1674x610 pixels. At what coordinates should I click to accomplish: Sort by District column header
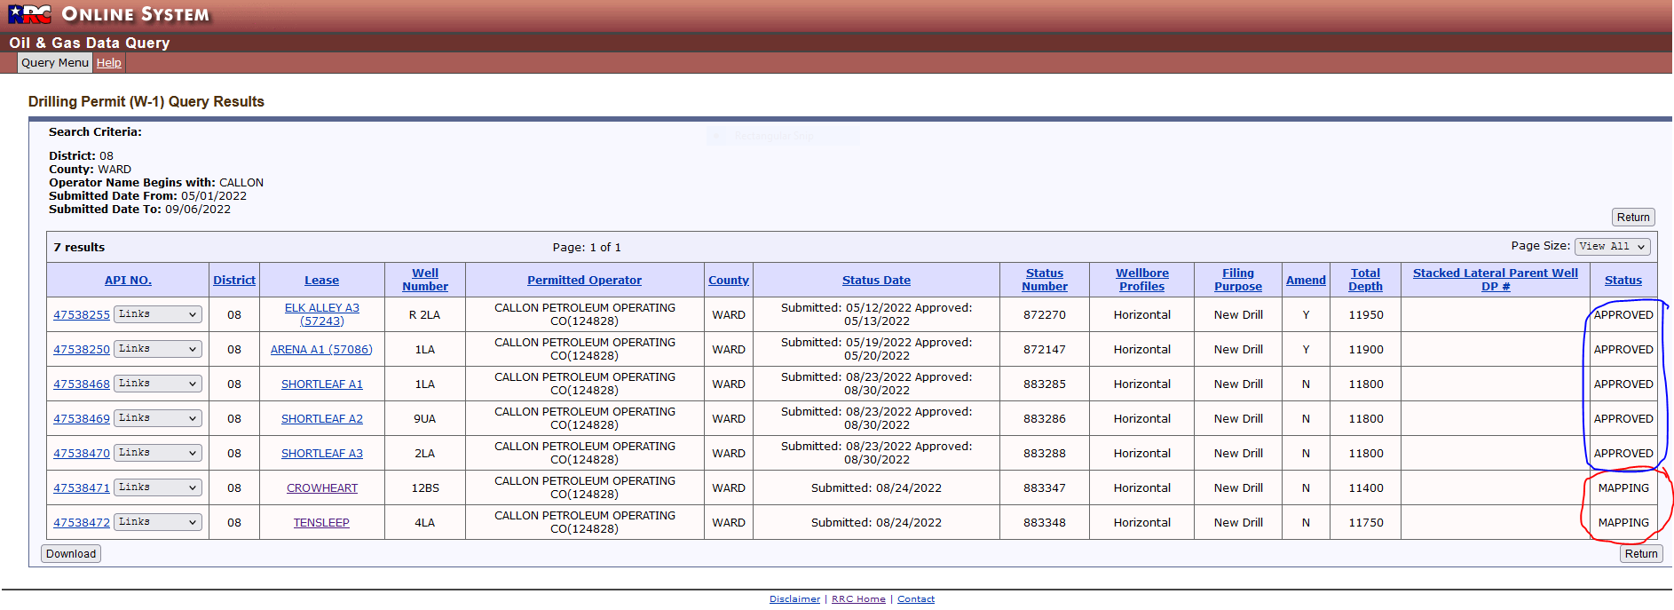(x=234, y=281)
